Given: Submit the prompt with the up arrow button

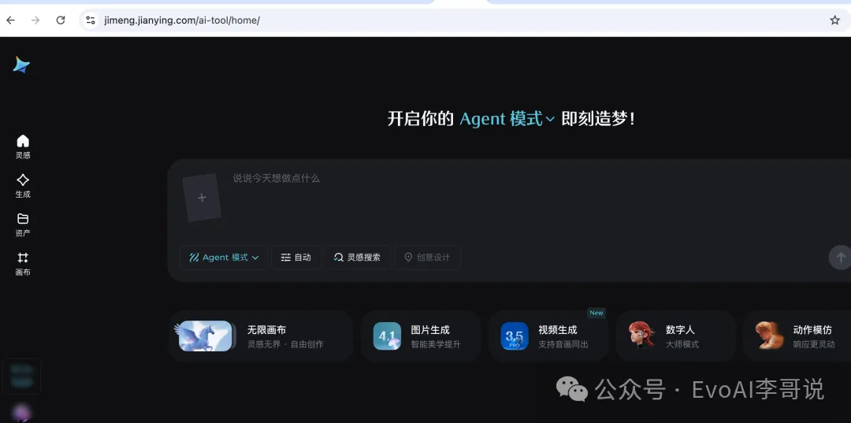Looking at the screenshot, I should [x=840, y=258].
